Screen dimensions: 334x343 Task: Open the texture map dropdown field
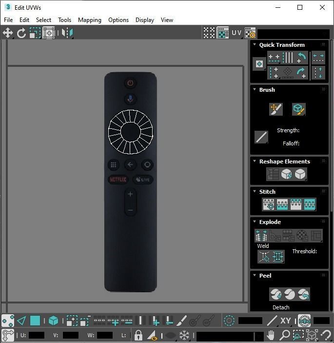coord(294,34)
